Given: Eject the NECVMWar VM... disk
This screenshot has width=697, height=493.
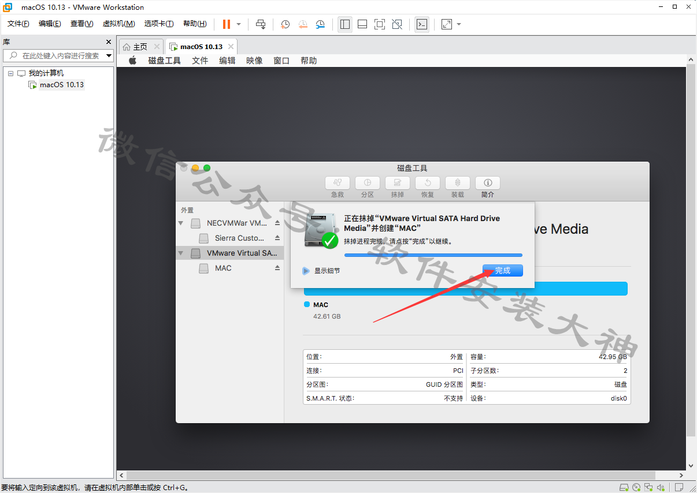Looking at the screenshot, I should coord(277,223).
